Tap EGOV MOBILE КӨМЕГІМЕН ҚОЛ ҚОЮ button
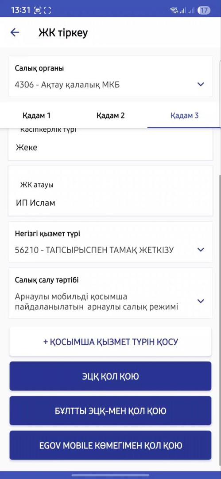 [111, 445]
